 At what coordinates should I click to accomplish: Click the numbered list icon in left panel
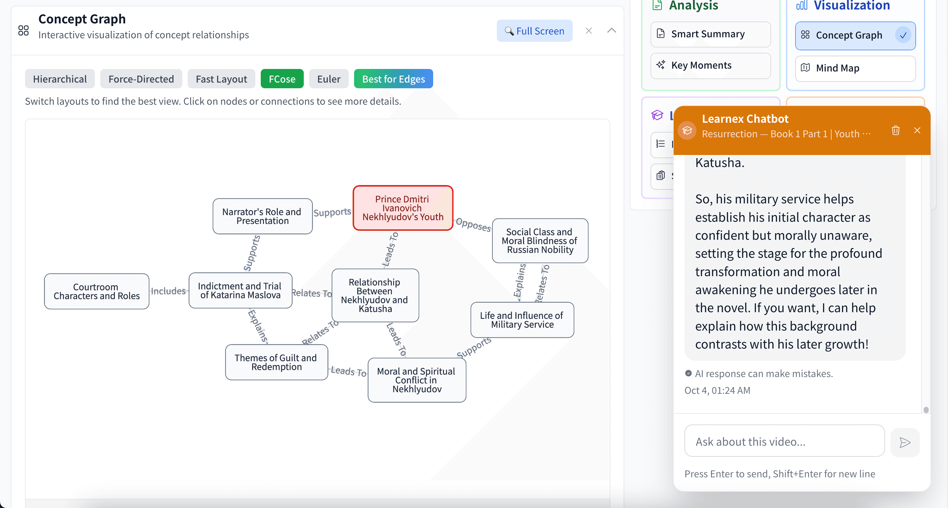[x=660, y=145]
